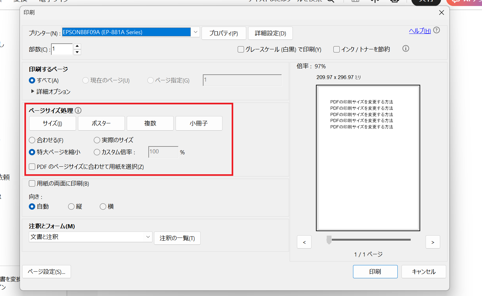The height and width of the screenshot is (296, 482).
Task: Click the 電子サイン menu item
Action: (53, 1)
